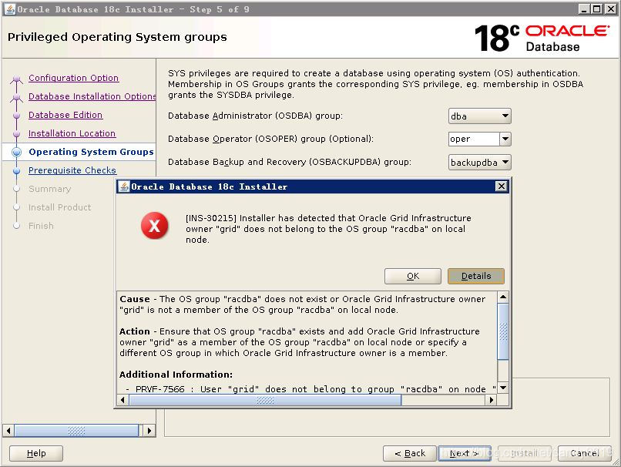Go to Database Installation Options step

92,96
